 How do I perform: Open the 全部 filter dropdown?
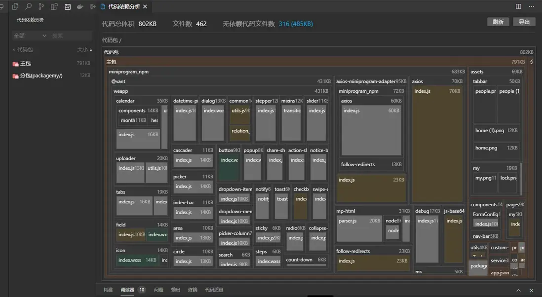tap(30, 36)
